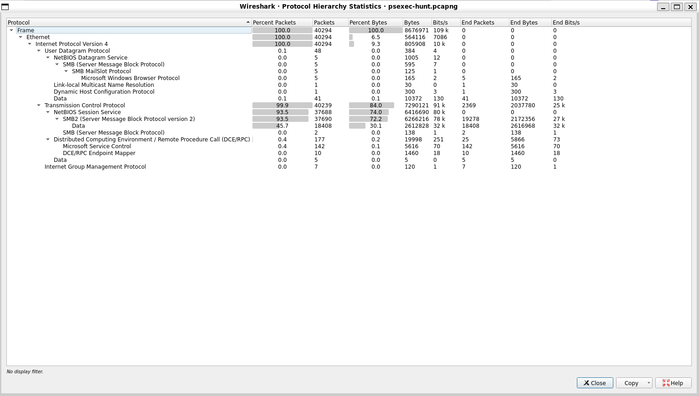699x396 pixels.
Task: Click the Close button
Action: coord(595,383)
